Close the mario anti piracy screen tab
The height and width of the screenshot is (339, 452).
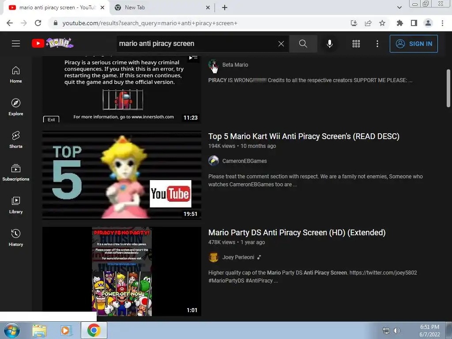click(x=102, y=8)
